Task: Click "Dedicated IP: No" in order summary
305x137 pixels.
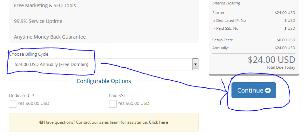Action: [x=230, y=20]
